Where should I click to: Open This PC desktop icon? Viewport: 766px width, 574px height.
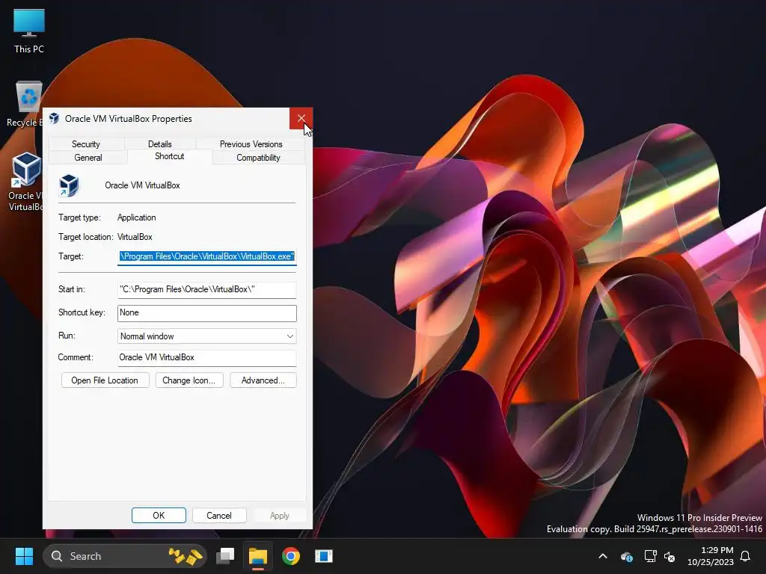(x=29, y=31)
